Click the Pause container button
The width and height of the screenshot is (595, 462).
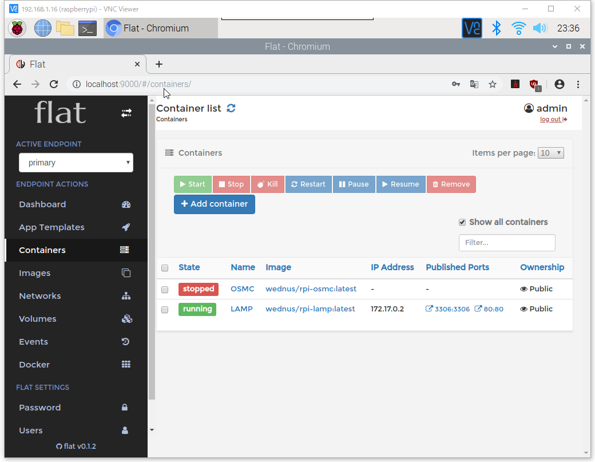coord(354,184)
